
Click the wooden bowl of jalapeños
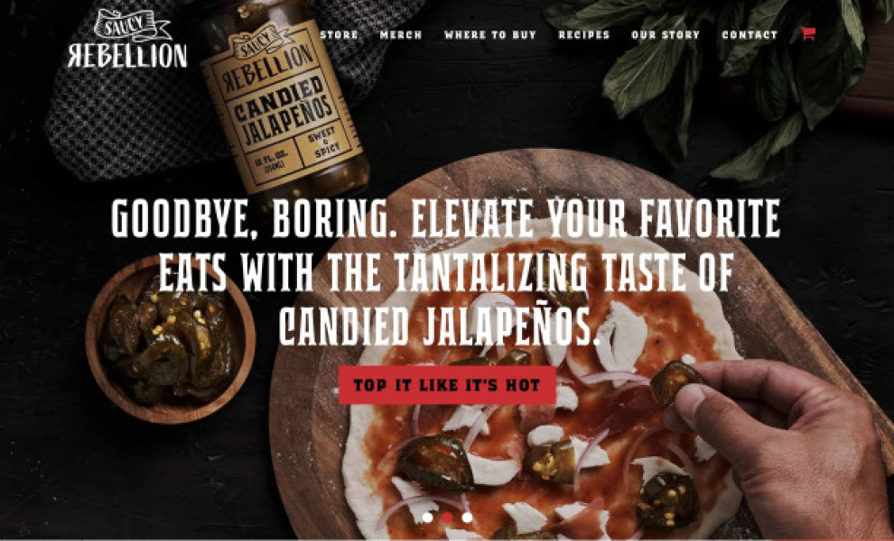point(170,339)
